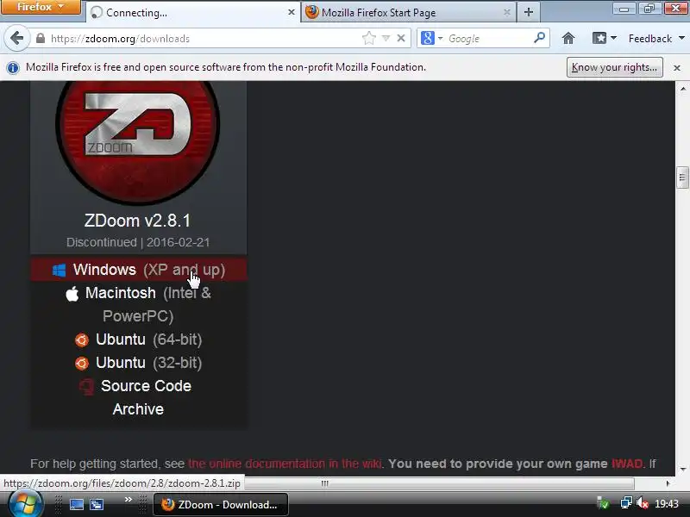Image resolution: width=690 pixels, height=517 pixels.
Task: Open the orange Firefox menu button
Action: tap(41, 7)
